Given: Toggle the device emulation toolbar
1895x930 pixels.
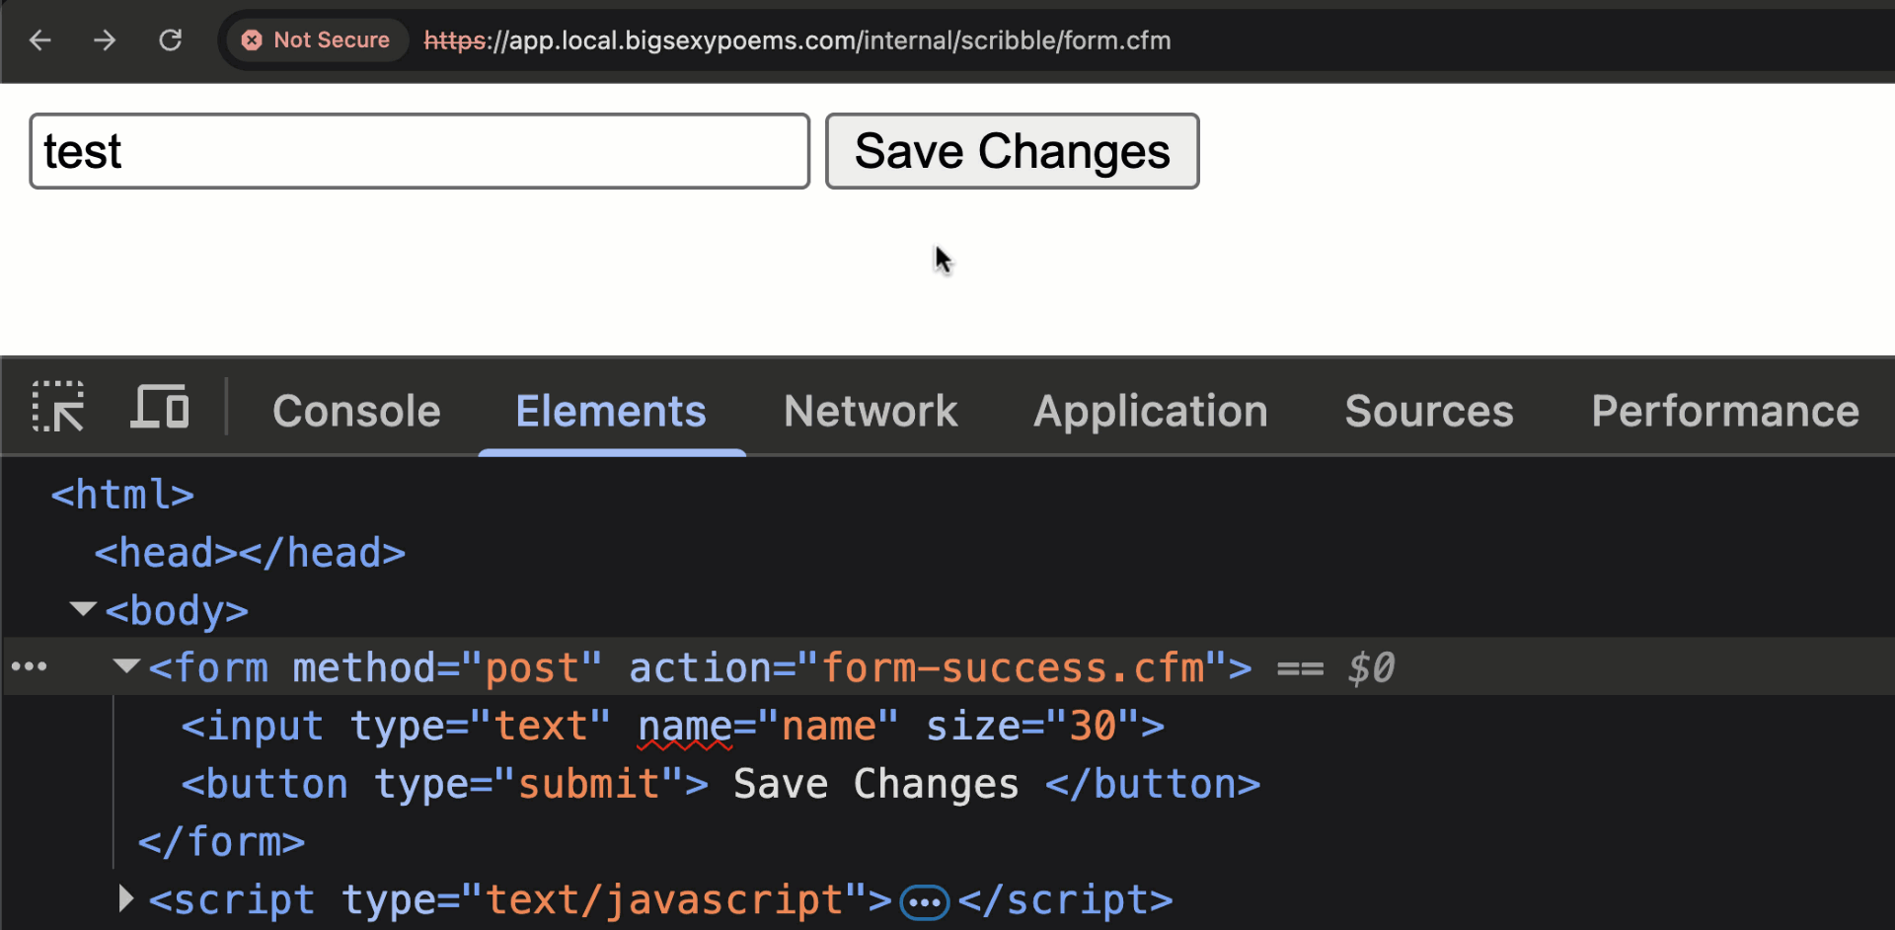Looking at the screenshot, I should (160, 407).
